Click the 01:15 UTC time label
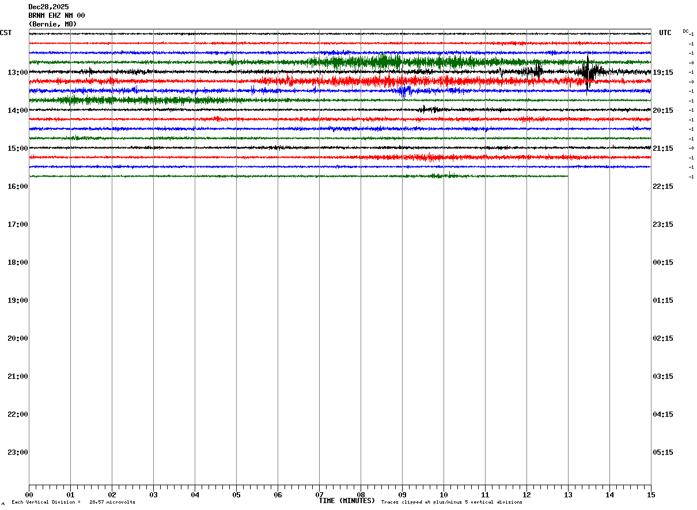 pyautogui.click(x=663, y=300)
